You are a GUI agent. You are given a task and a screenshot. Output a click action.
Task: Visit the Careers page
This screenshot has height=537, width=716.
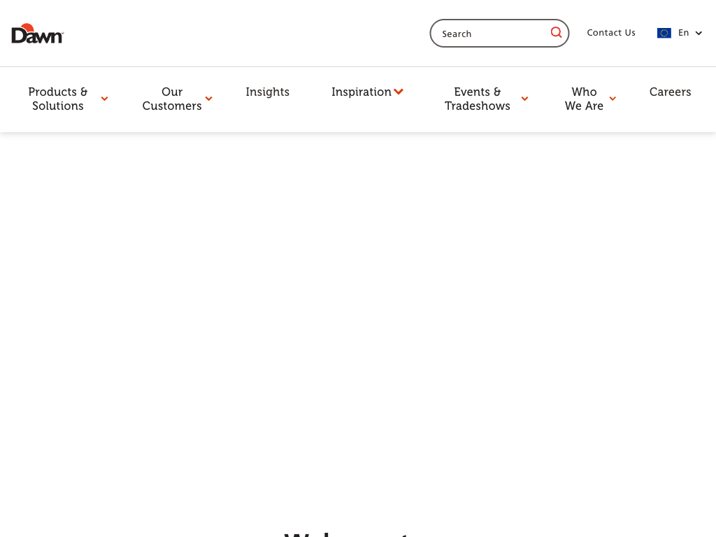(x=670, y=92)
